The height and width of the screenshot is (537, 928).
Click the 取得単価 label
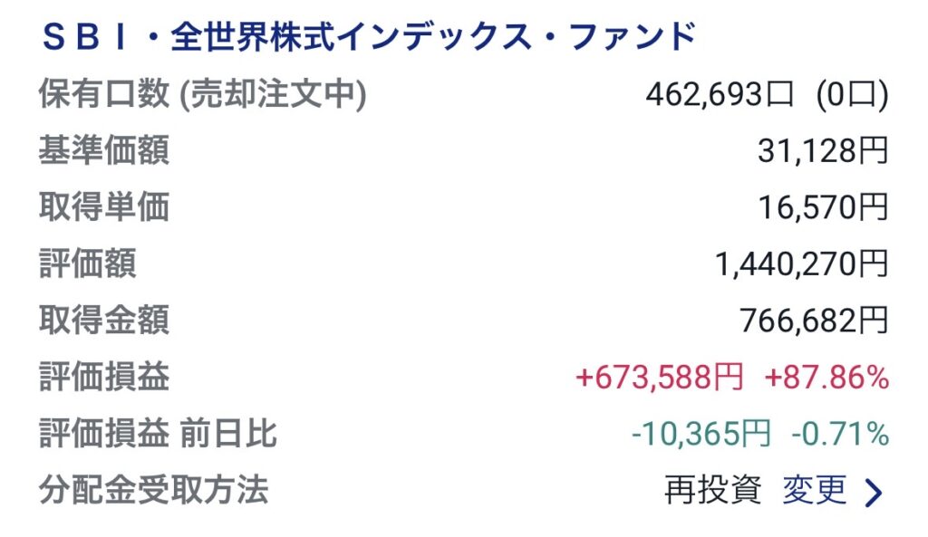103,208
